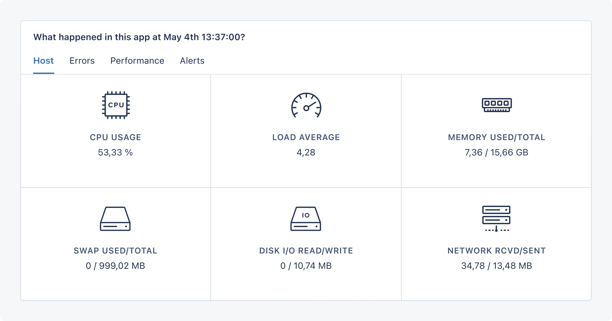Open the Performance tab

(137, 61)
